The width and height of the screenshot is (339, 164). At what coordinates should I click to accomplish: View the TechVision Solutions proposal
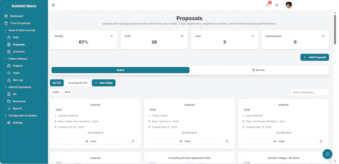coord(279,141)
